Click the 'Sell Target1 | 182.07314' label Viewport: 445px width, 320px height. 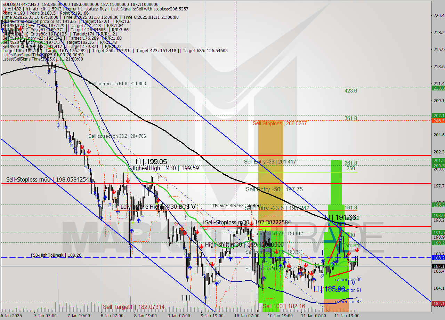tap(134, 307)
